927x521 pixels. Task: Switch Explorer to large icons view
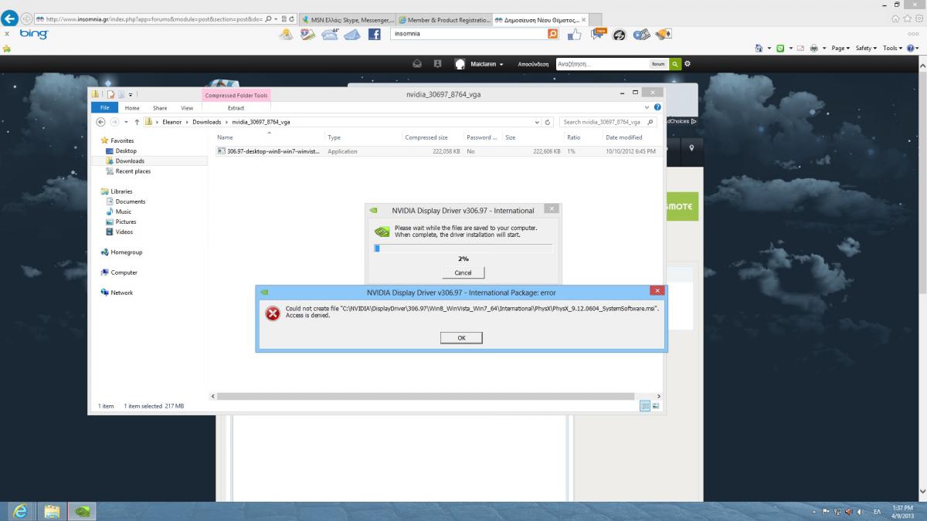(x=656, y=406)
